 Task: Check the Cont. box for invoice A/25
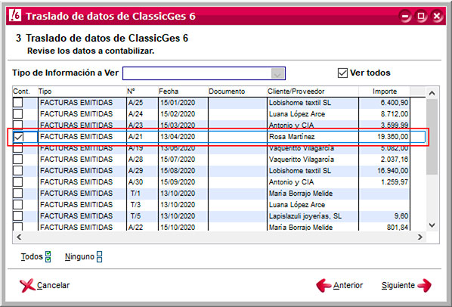(x=18, y=103)
